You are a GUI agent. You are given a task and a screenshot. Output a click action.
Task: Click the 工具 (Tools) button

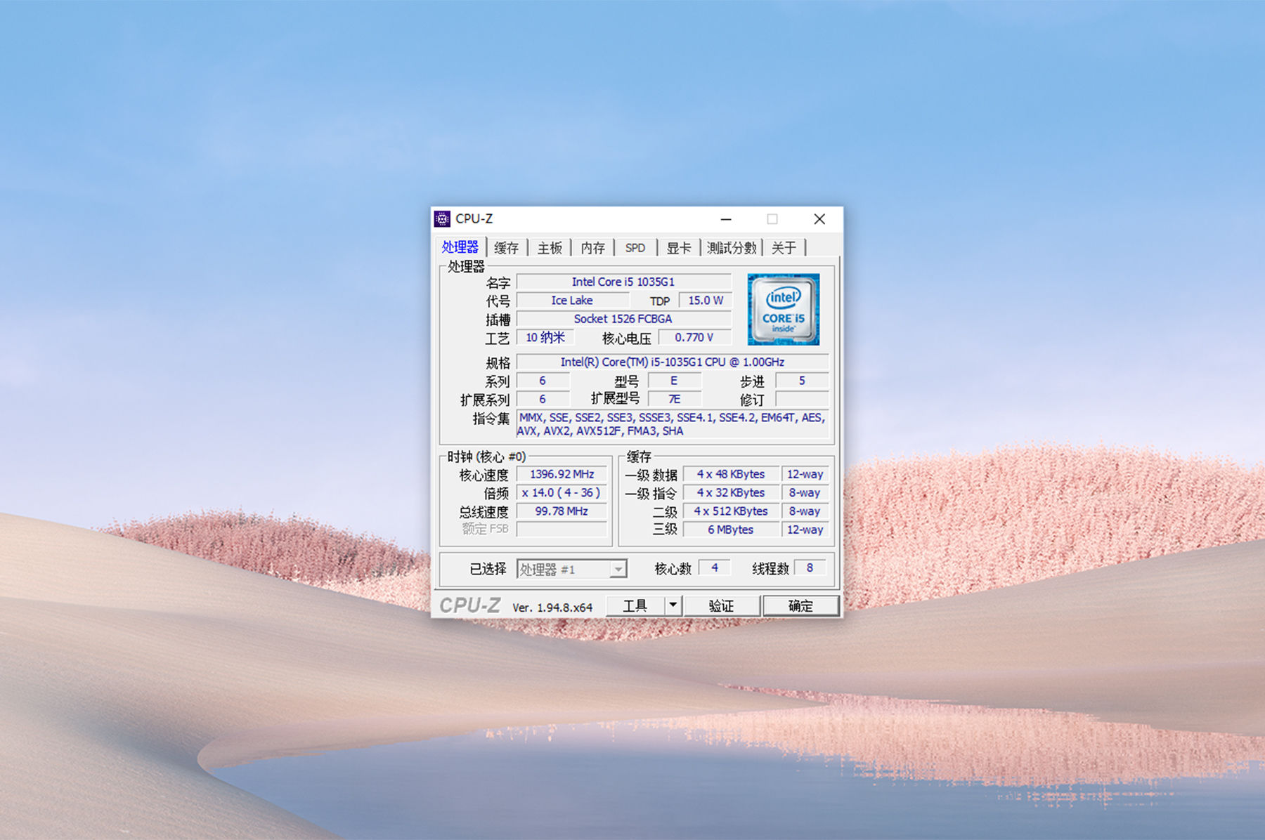[636, 605]
